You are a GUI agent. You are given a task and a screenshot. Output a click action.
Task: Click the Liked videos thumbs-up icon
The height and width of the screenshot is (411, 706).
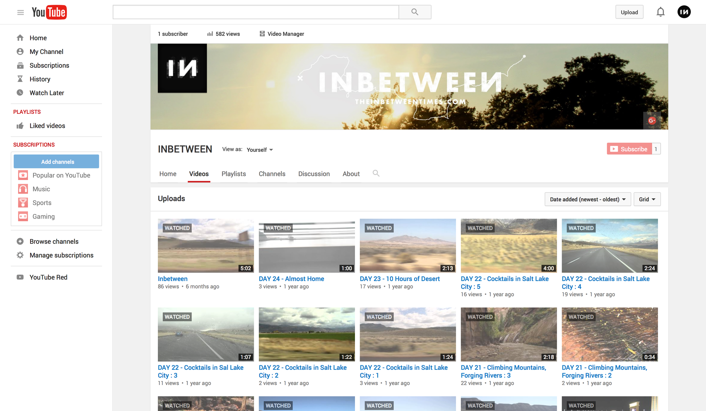(x=20, y=126)
